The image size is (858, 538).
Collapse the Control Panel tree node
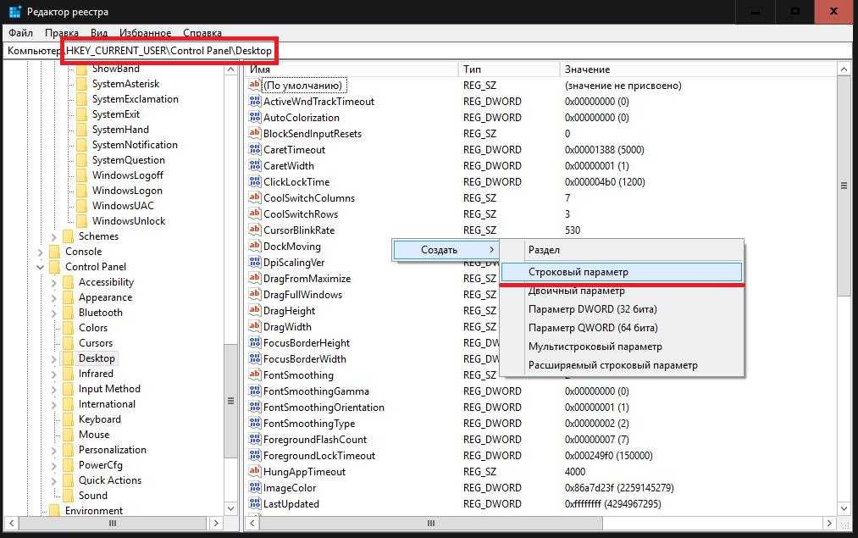click(41, 267)
